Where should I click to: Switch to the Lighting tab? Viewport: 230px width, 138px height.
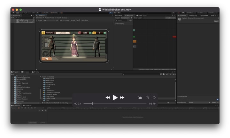pos(193,15)
